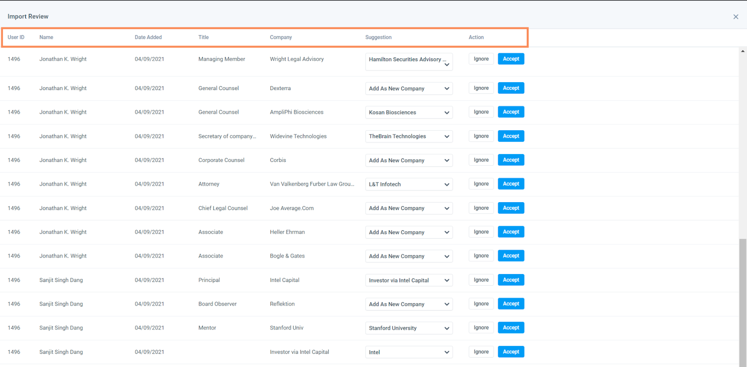Open suggestion dropdown for Joe Average.Com

tap(409, 208)
